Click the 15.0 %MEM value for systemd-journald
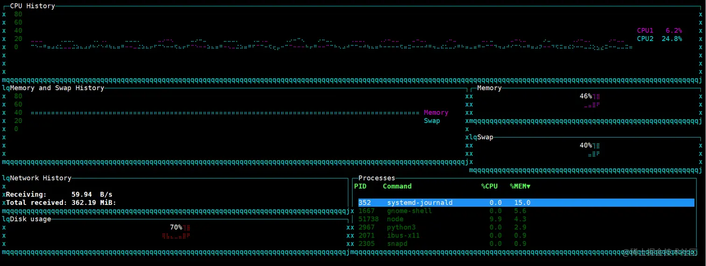 click(522, 203)
